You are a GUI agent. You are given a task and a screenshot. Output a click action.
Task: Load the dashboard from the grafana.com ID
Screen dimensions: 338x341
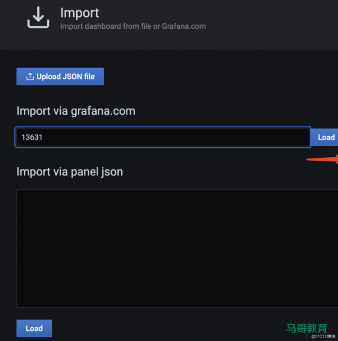pyautogui.click(x=325, y=137)
